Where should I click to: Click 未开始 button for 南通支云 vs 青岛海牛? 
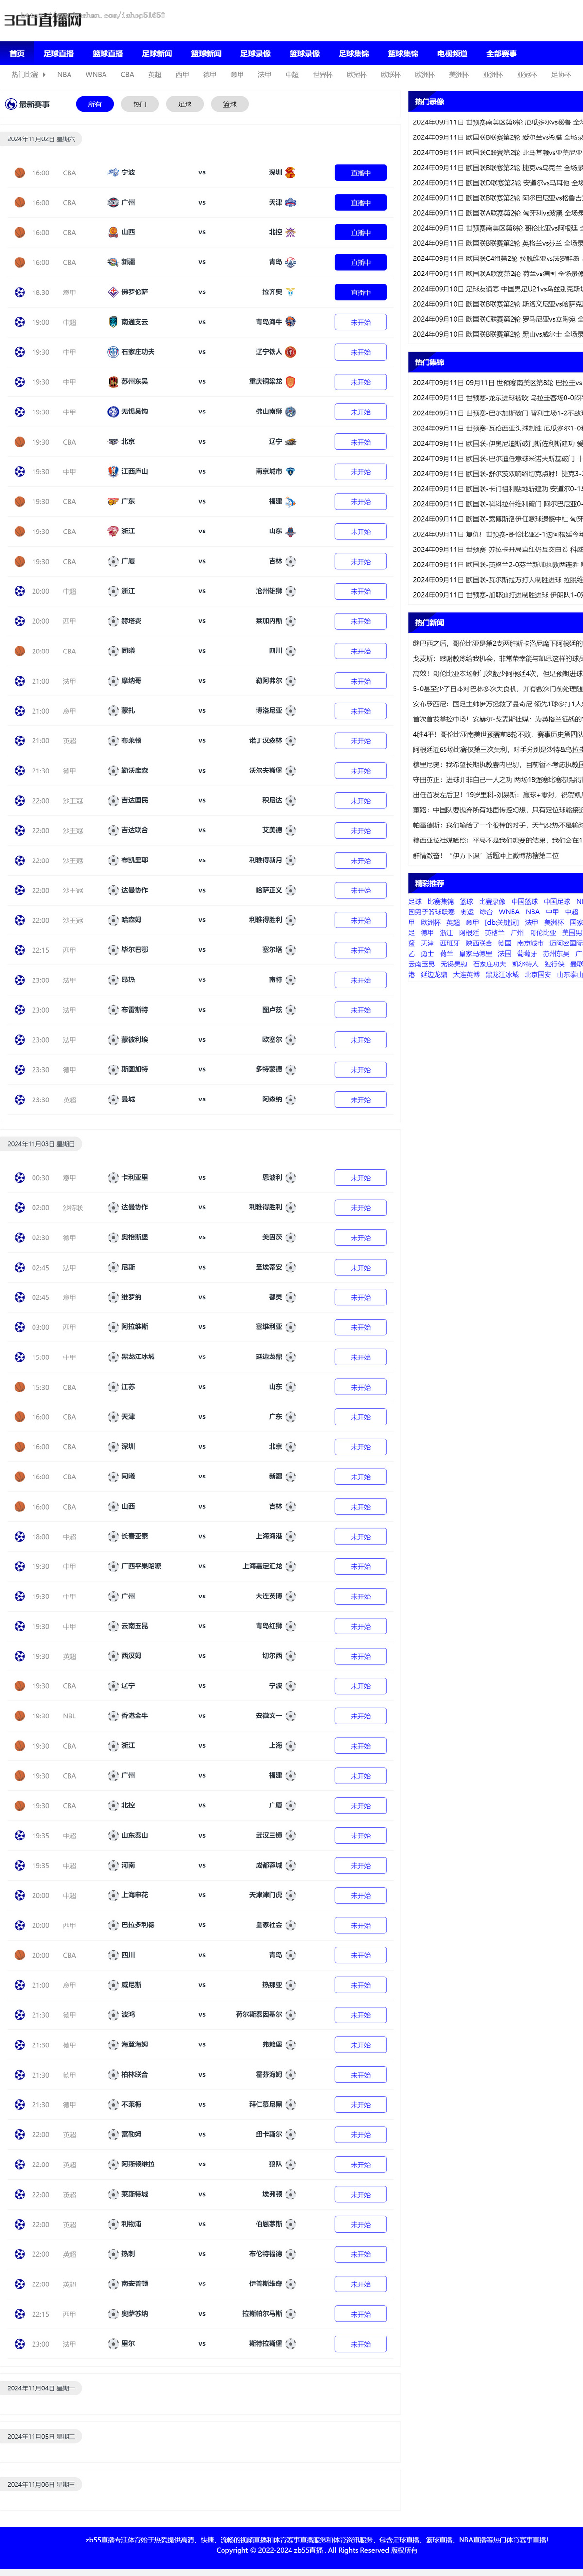tap(360, 322)
